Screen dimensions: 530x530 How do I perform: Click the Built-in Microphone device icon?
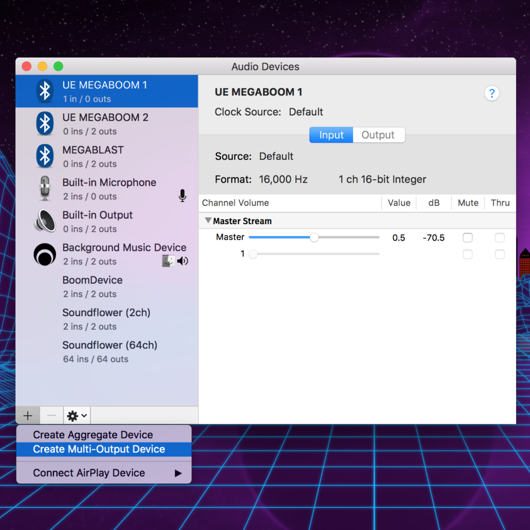point(45,188)
